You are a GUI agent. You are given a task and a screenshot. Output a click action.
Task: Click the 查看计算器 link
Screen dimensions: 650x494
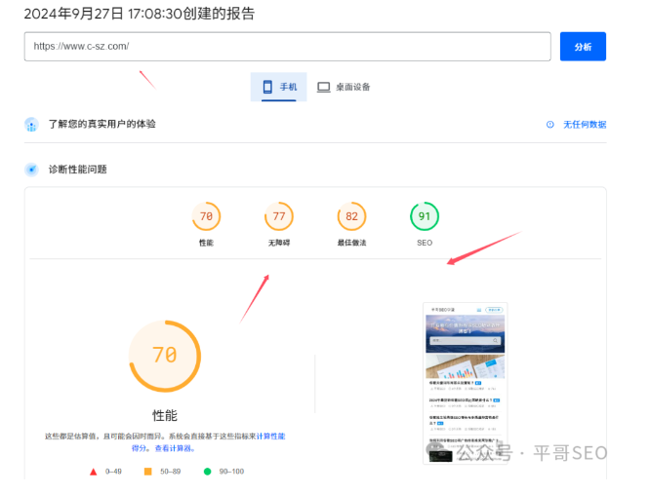[175, 448]
